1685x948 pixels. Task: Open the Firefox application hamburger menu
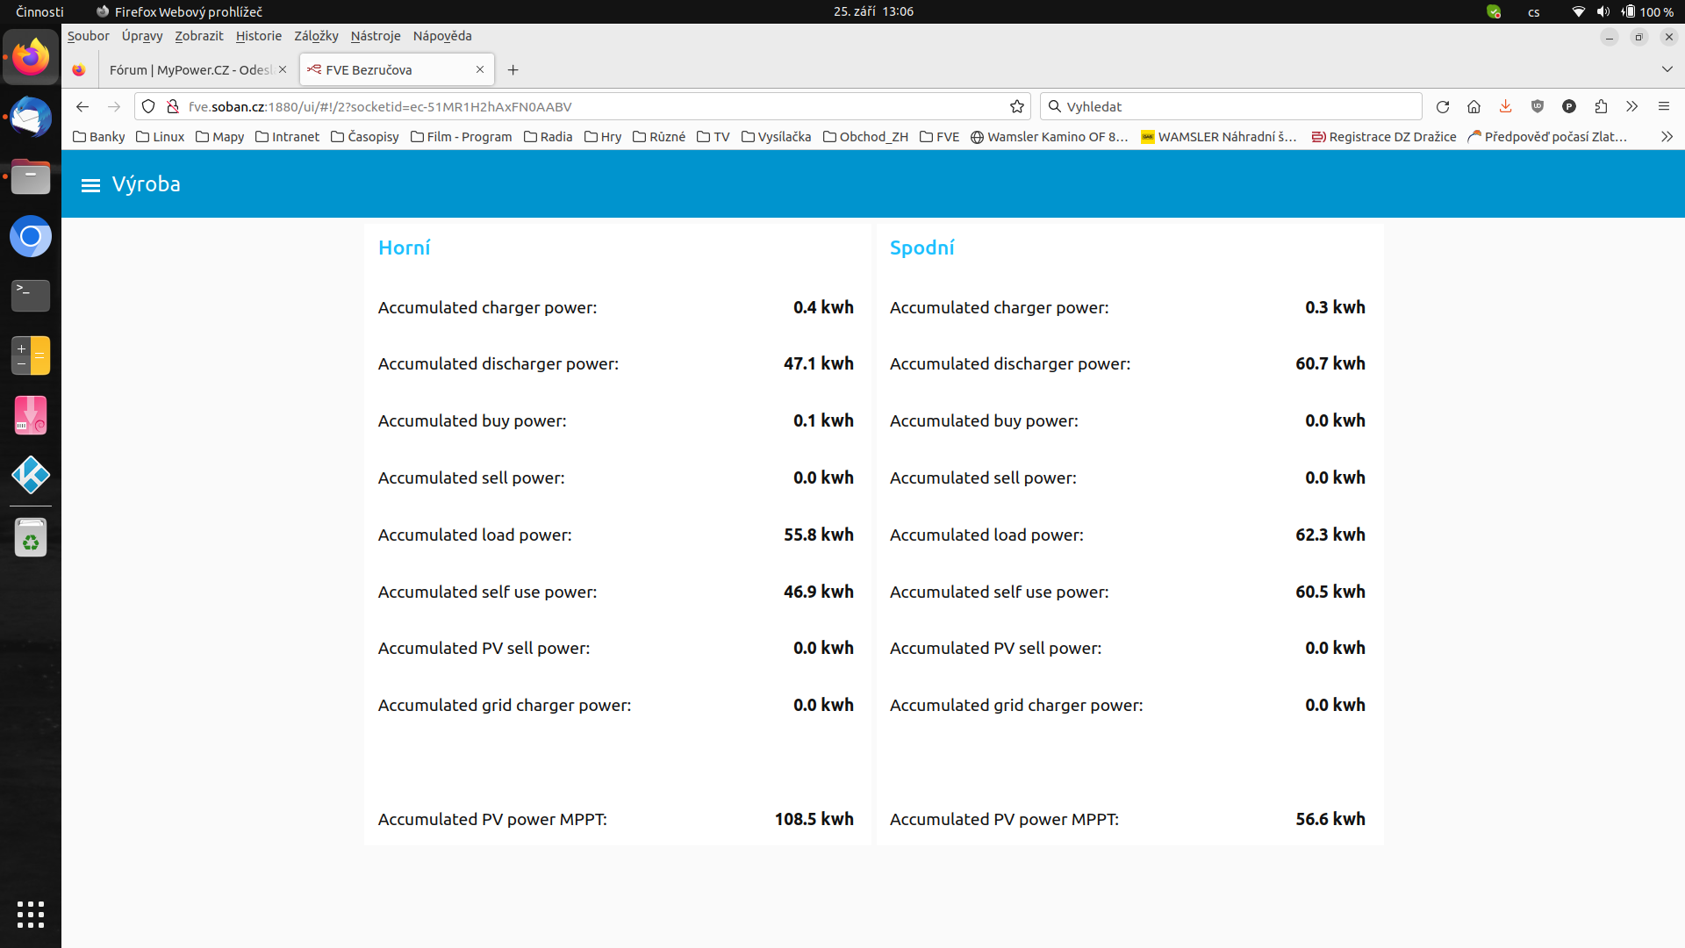tap(1663, 107)
